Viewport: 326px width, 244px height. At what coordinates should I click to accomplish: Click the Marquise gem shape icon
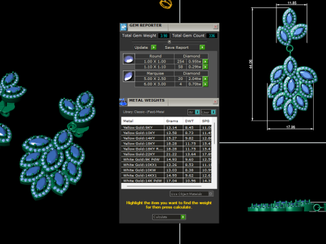[x=129, y=76]
